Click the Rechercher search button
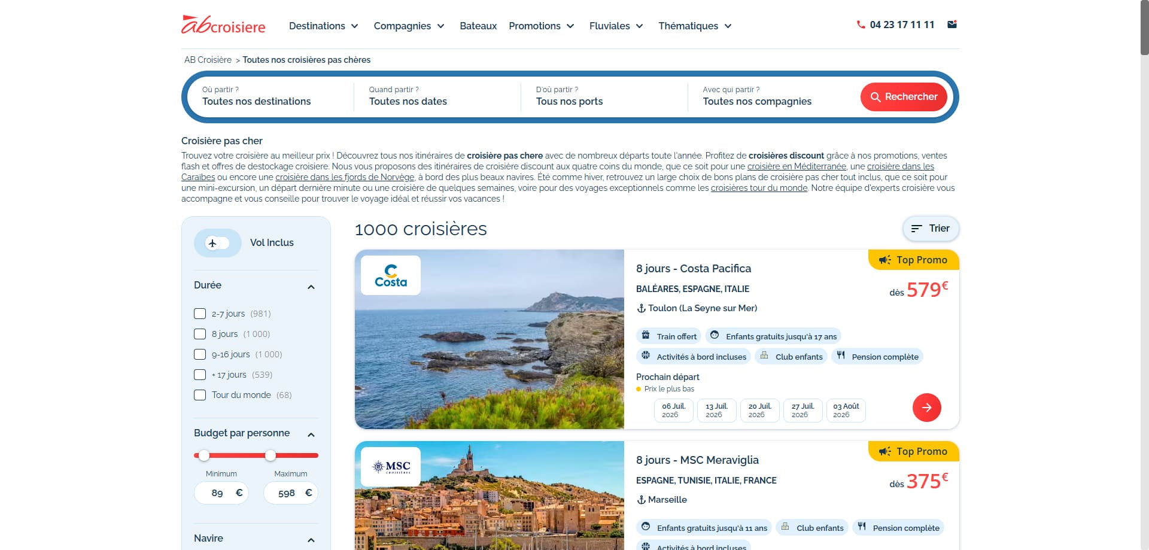This screenshot has height=550, width=1149. (x=904, y=97)
